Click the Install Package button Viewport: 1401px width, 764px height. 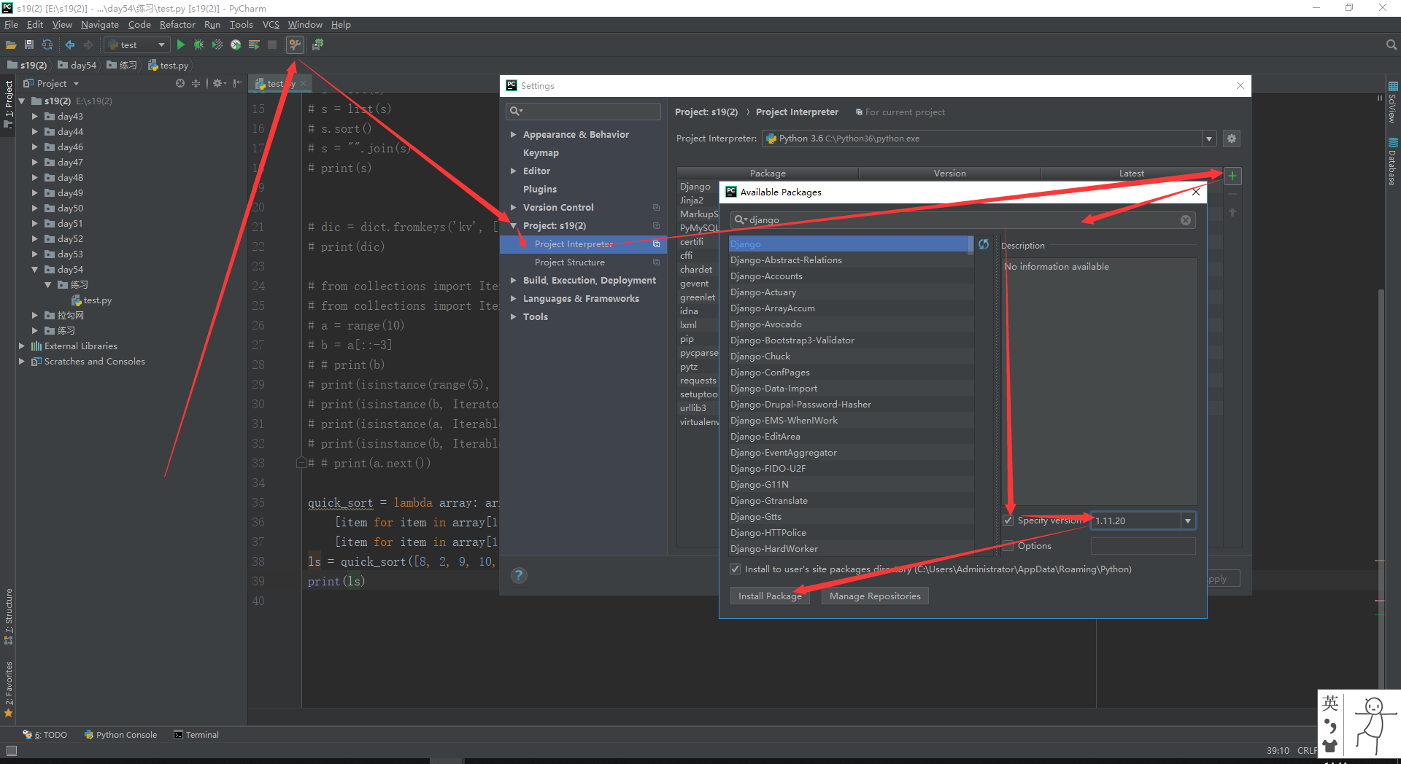[x=770, y=596]
